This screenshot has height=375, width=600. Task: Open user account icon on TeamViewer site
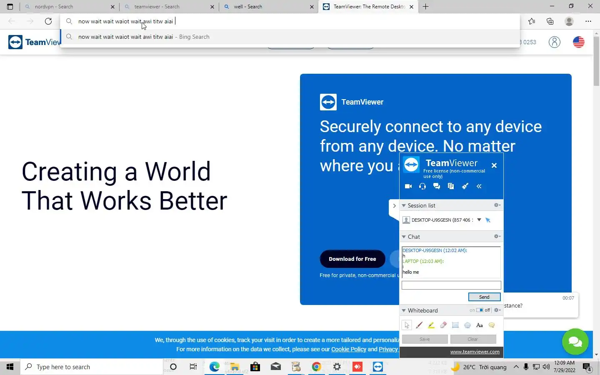pyautogui.click(x=555, y=42)
